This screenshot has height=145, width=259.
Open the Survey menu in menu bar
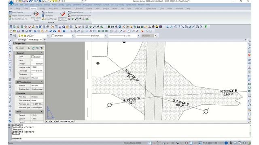tap(61, 5)
